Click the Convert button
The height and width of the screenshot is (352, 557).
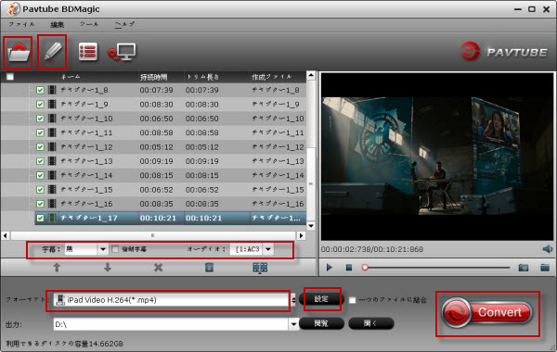click(487, 312)
